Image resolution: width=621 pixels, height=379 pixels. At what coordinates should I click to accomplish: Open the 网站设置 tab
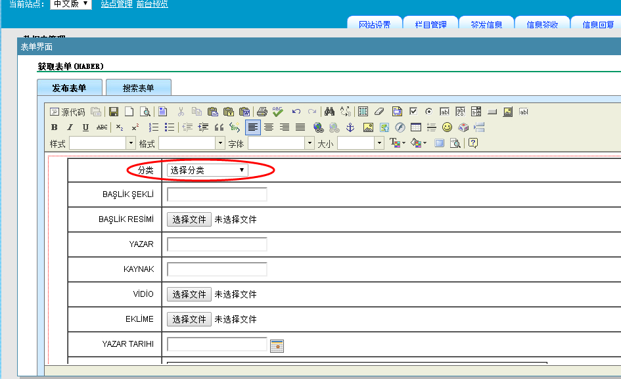375,25
